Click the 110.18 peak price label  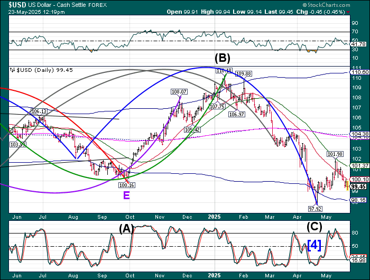coord(224,70)
